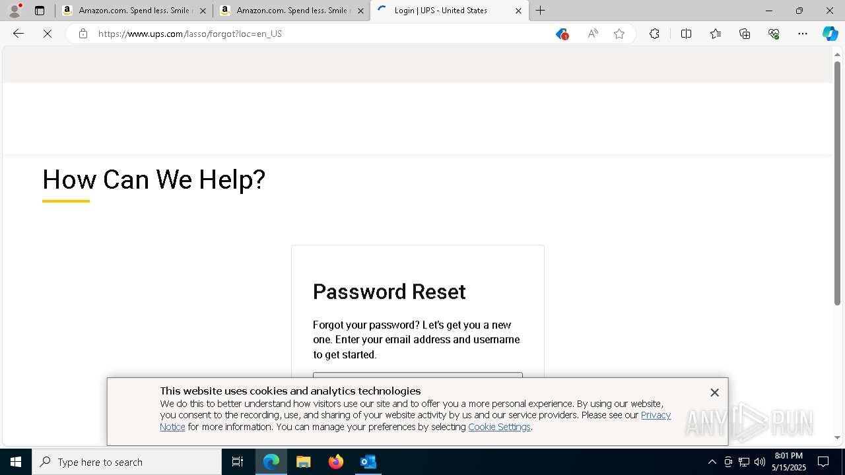
Task: Switch to first Amazon.com tab
Action: coord(133,11)
